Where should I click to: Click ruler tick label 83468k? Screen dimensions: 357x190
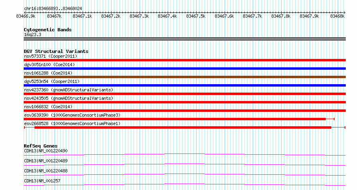point(337,16)
